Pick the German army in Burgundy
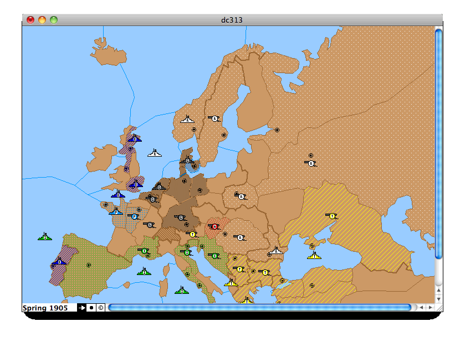 pyautogui.click(x=150, y=225)
